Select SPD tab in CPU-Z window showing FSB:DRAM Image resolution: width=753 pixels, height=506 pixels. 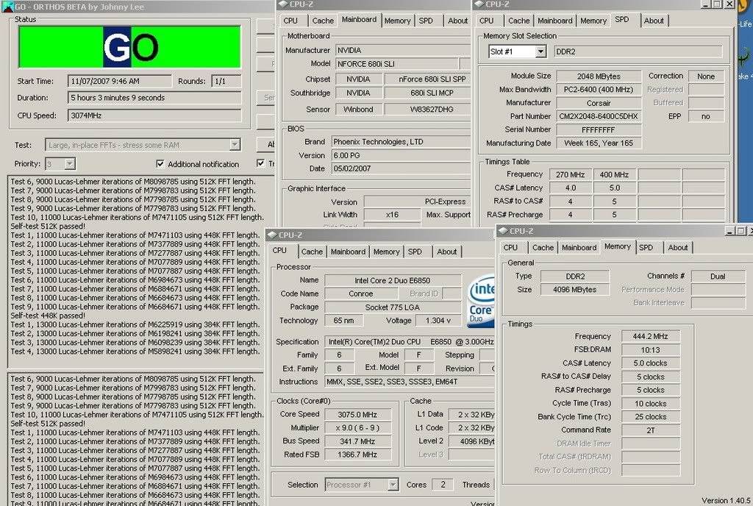(x=646, y=248)
